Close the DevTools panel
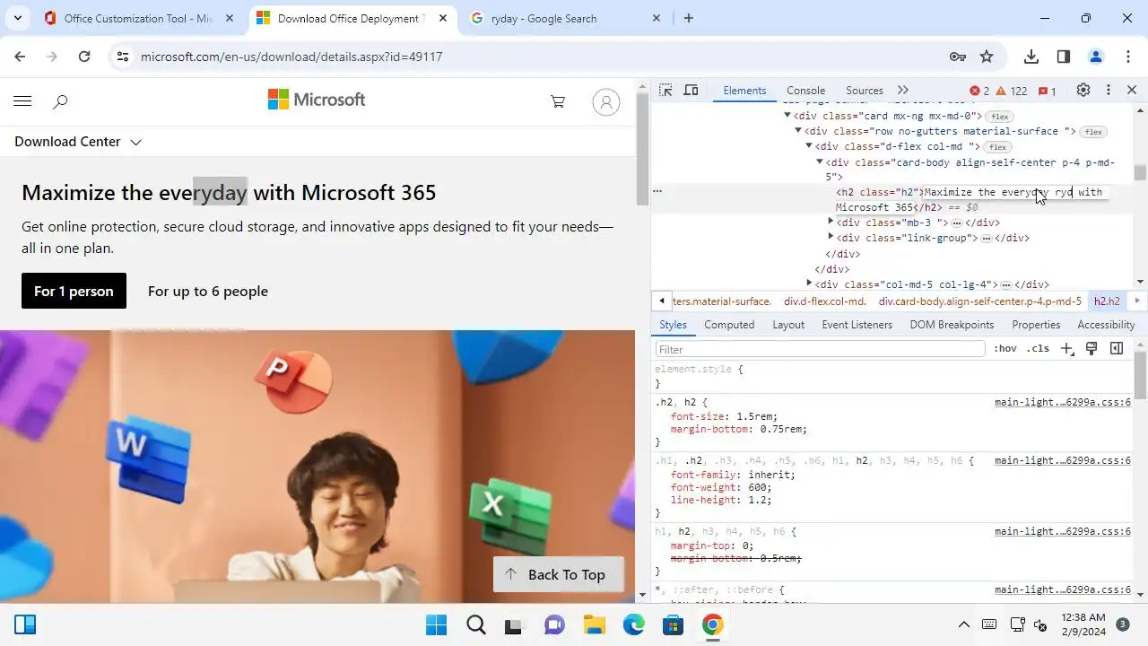1148x646 pixels. [1132, 91]
